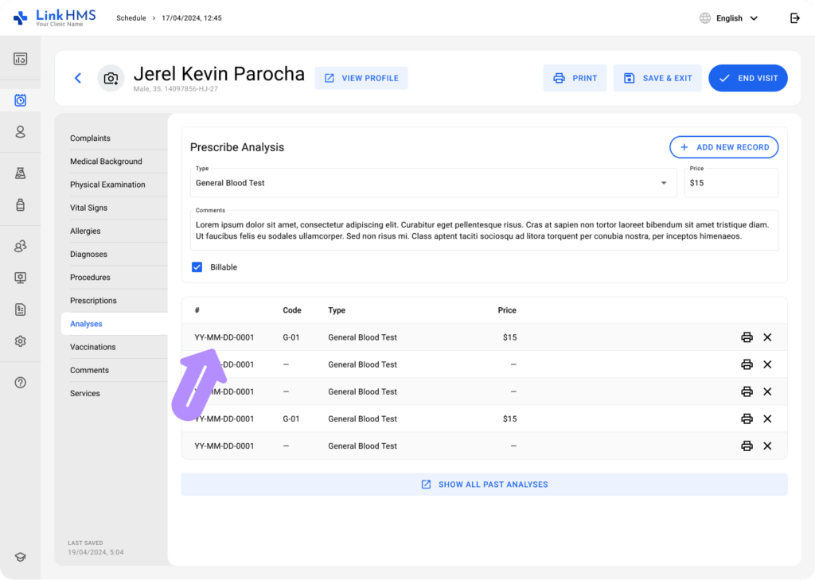
Task: Click the globe language icon
Action: tap(705, 18)
